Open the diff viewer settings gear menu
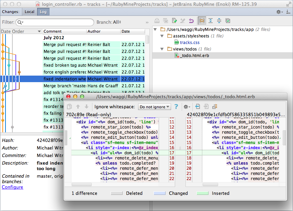Image resolution: width=293 pixels, height=211 pixels. pos(187,107)
